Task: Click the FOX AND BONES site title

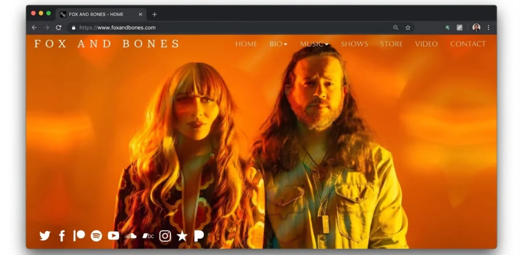Action: (x=107, y=44)
